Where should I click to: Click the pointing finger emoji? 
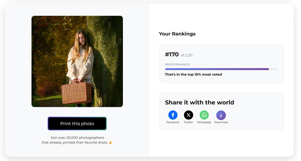(110, 143)
